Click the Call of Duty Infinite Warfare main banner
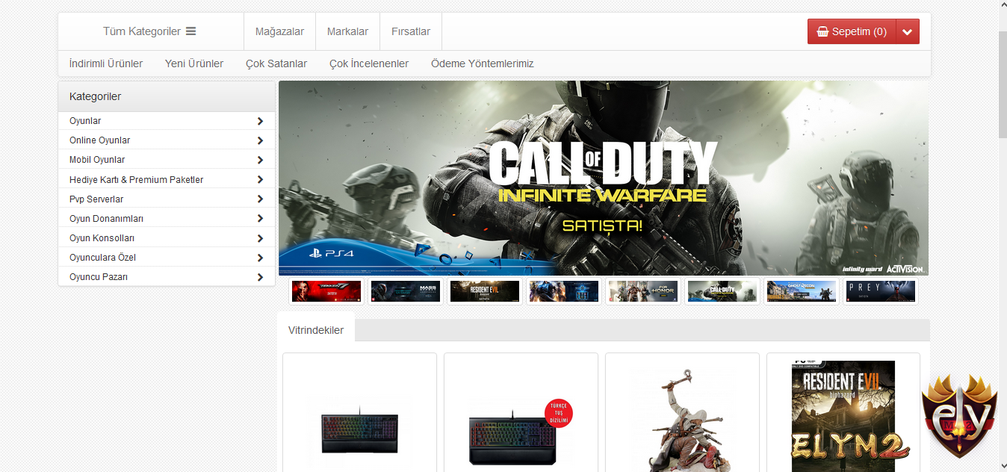This screenshot has height=472, width=1007. [604, 178]
